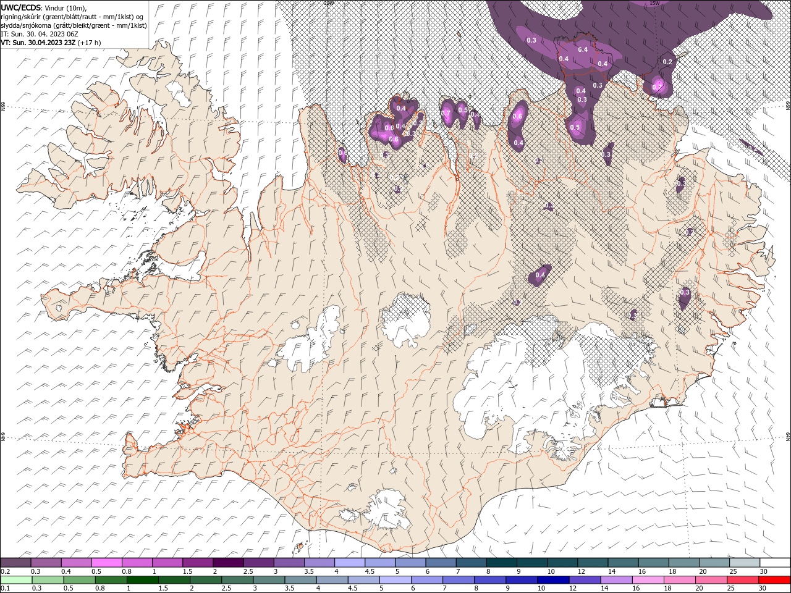Select the 'slydda/snjókoma' legend description line

coord(74,25)
